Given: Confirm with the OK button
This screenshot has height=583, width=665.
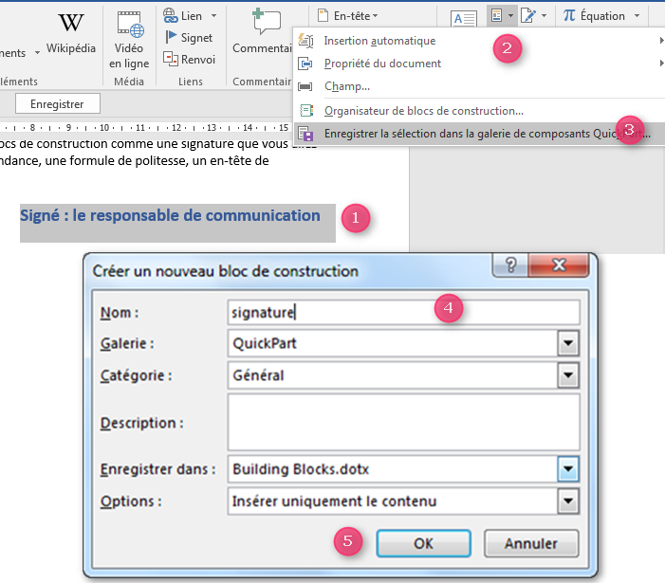Looking at the screenshot, I should tap(424, 543).
